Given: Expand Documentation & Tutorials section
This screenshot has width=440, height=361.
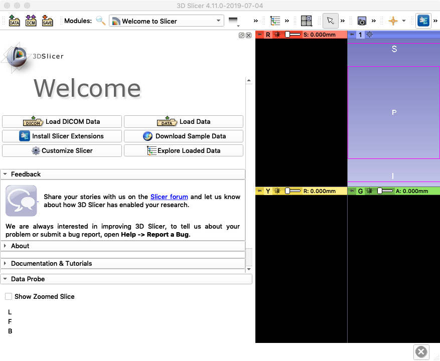Looking at the screenshot, I should (122, 263).
